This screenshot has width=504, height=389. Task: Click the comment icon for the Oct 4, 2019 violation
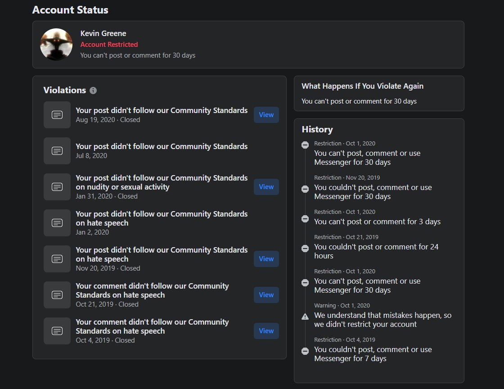[x=57, y=331]
